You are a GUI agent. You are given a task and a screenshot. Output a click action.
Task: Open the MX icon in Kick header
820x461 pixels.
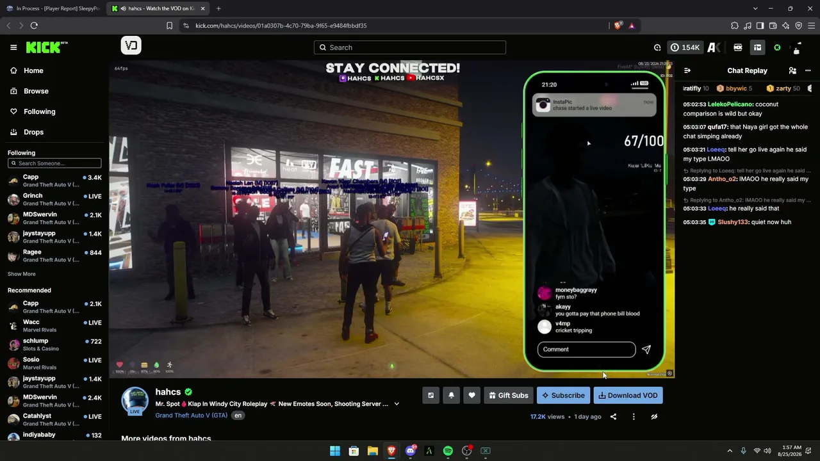(x=738, y=47)
